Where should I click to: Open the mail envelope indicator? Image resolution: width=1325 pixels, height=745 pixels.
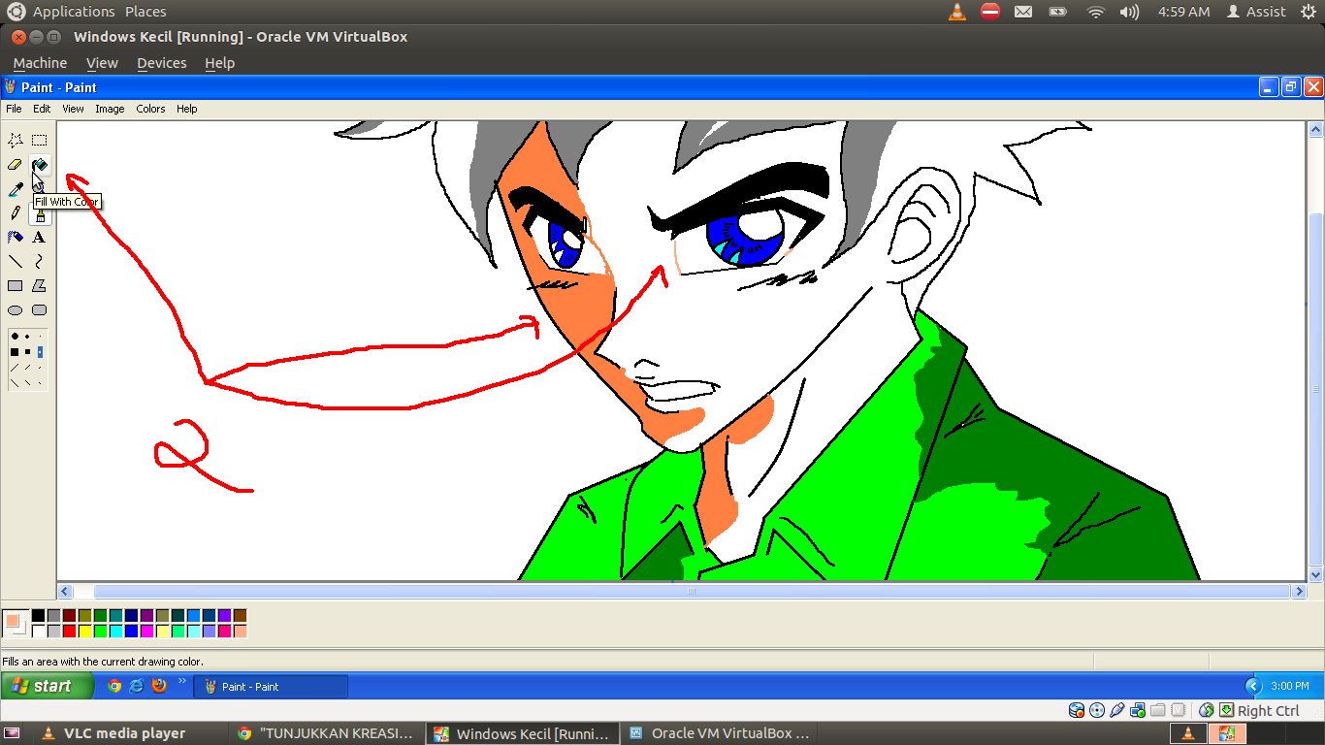pos(1023,12)
